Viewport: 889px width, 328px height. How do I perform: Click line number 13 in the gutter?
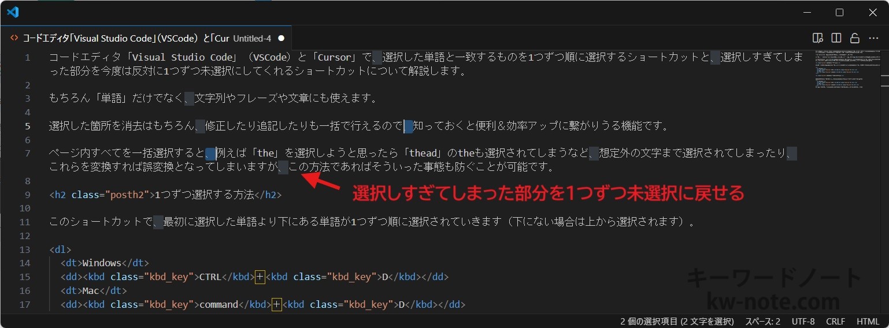(x=24, y=249)
